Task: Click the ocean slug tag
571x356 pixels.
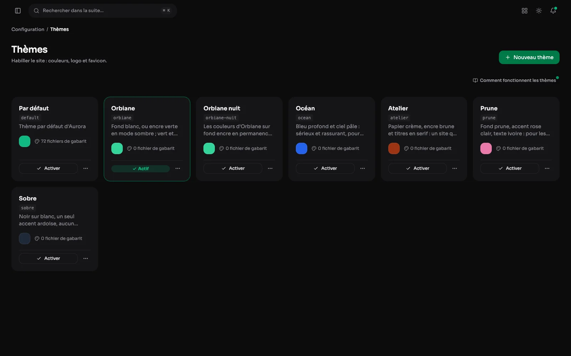Action: (304, 118)
